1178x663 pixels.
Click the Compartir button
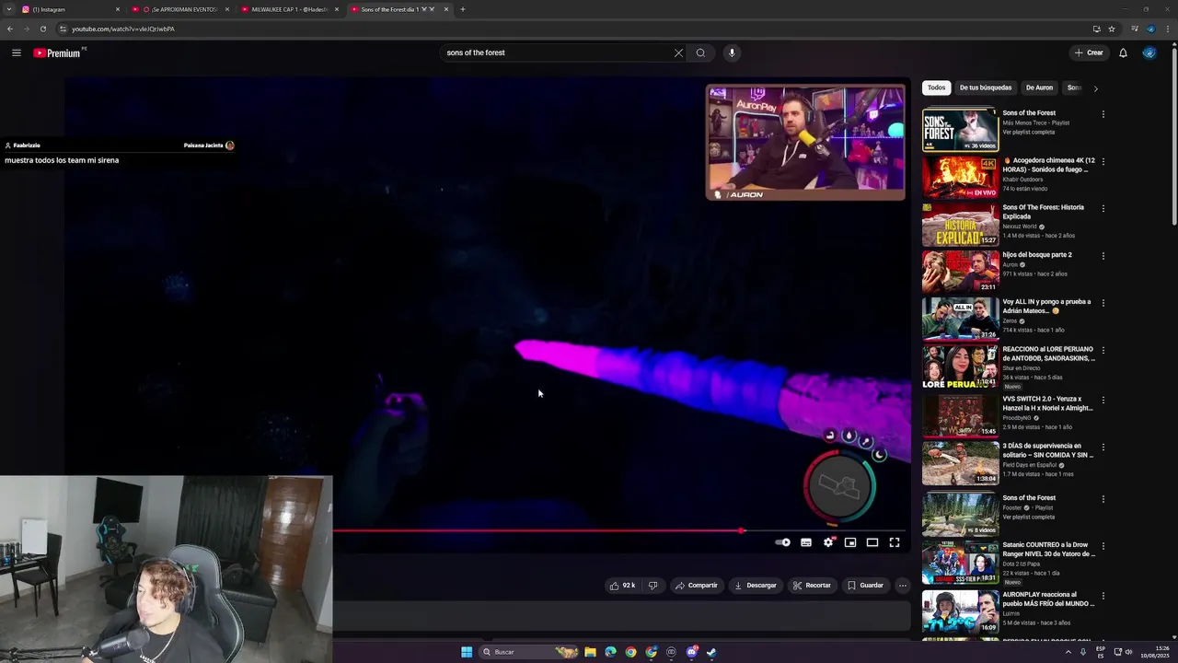point(696,586)
